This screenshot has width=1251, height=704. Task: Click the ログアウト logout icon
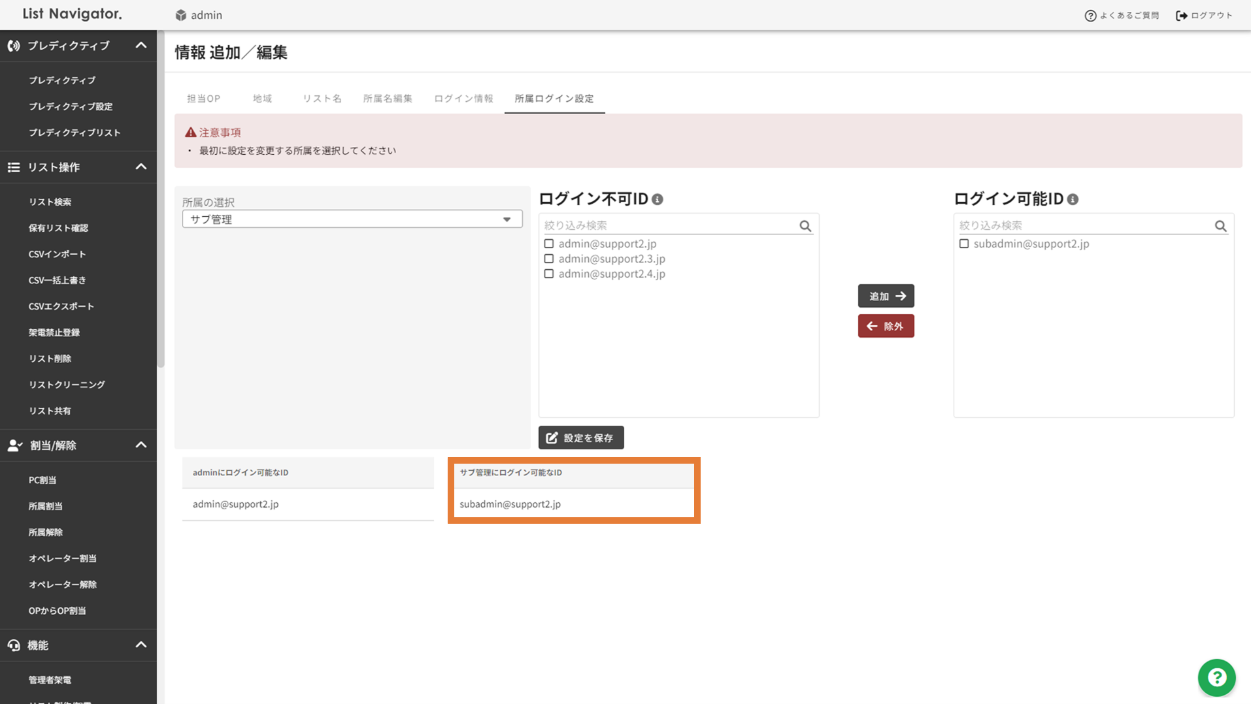point(1181,16)
